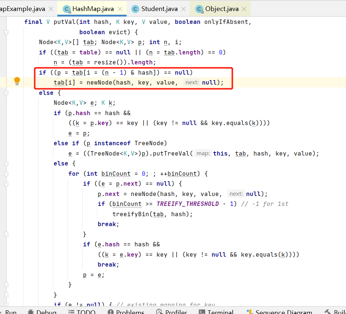Image resolution: width=346 pixels, height=314 pixels.
Task: Click 'final' keyword in method signature
Action: [33, 22]
